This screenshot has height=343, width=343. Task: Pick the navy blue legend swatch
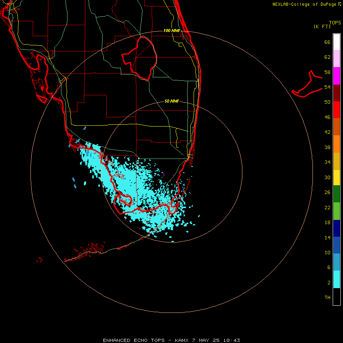click(x=337, y=228)
